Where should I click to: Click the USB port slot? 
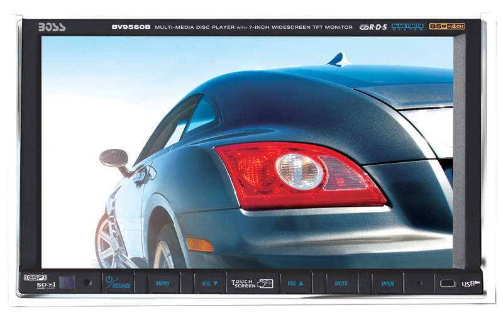447,284
